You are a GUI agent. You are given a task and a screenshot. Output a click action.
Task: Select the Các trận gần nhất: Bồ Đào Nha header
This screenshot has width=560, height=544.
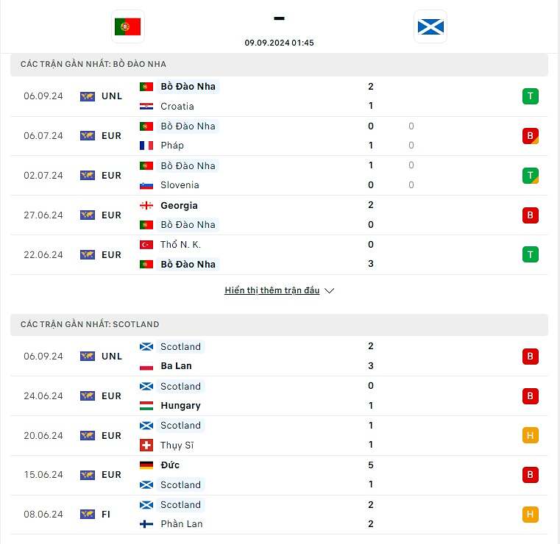(x=279, y=65)
